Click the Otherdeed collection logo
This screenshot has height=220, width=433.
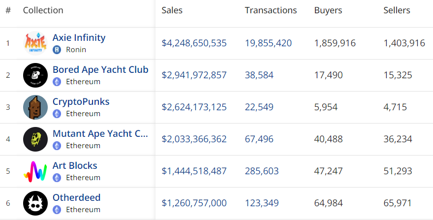coord(35,203)
